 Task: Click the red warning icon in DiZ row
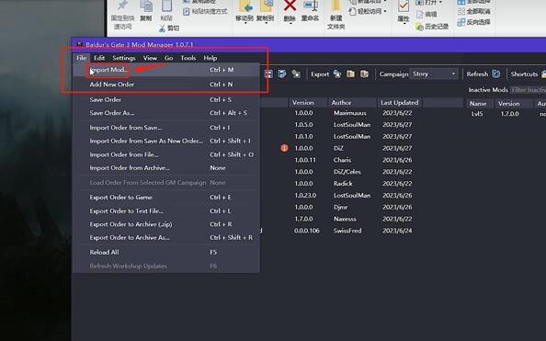(x=284, y=148)
